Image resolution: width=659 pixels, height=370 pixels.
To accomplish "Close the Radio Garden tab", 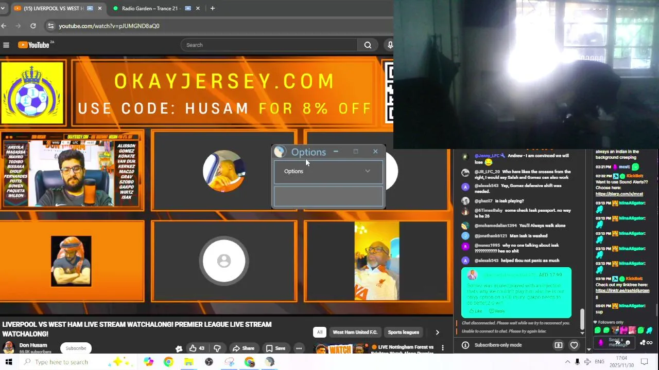I will [x=198, y=8].
